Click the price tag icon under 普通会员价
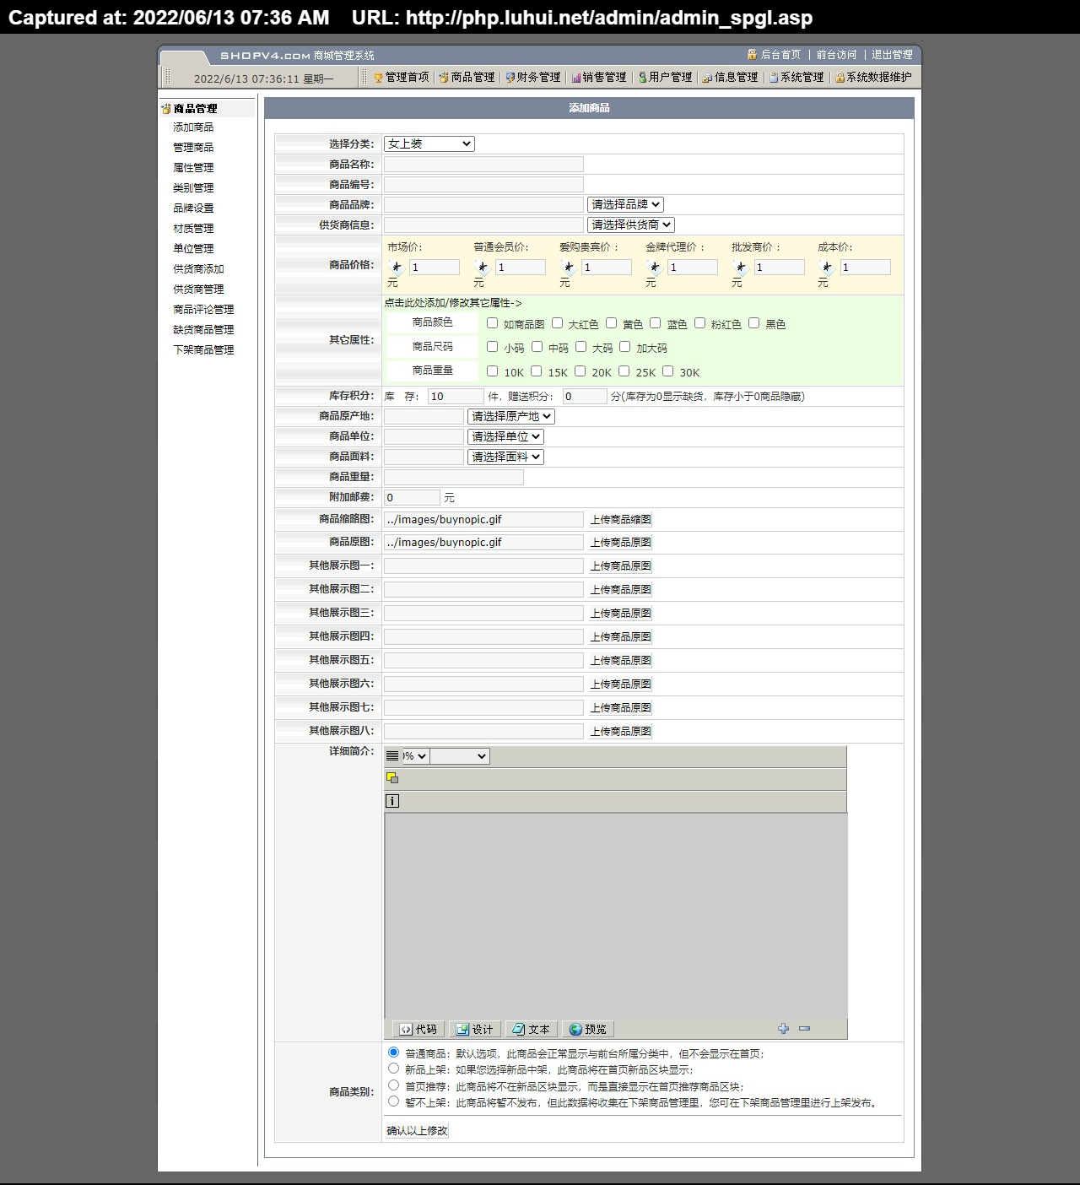This screenshot has width=1080, height=1185. tap(483, 268)
